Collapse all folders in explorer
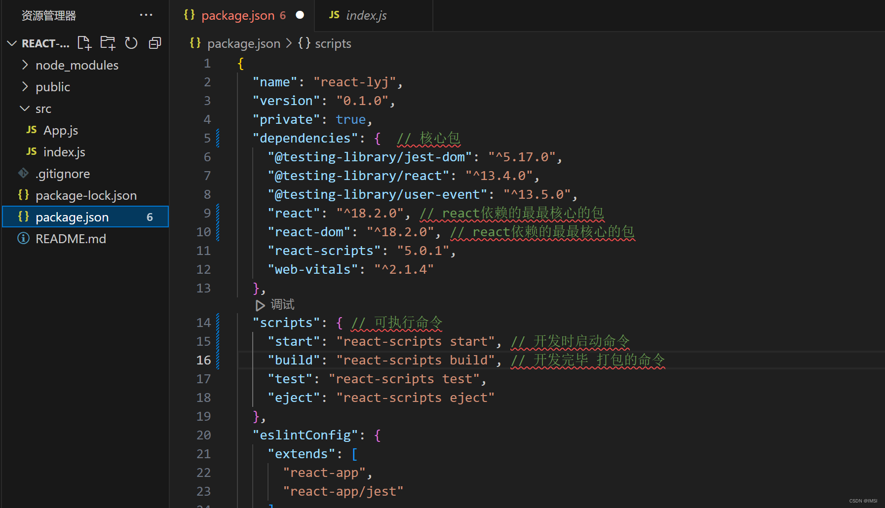Image resolution: width=885 pixels, height=508 pixels. [155, 43]
